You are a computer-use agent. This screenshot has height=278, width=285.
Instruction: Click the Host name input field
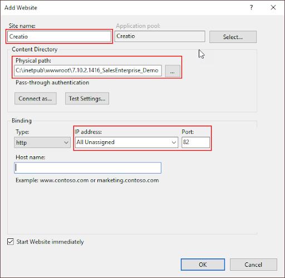coord(87,168)
